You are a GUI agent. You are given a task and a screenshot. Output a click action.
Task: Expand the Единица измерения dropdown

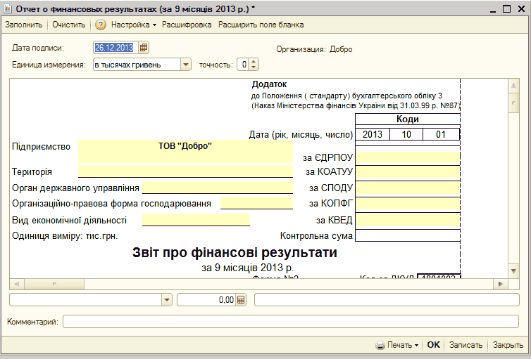[186, 65]
